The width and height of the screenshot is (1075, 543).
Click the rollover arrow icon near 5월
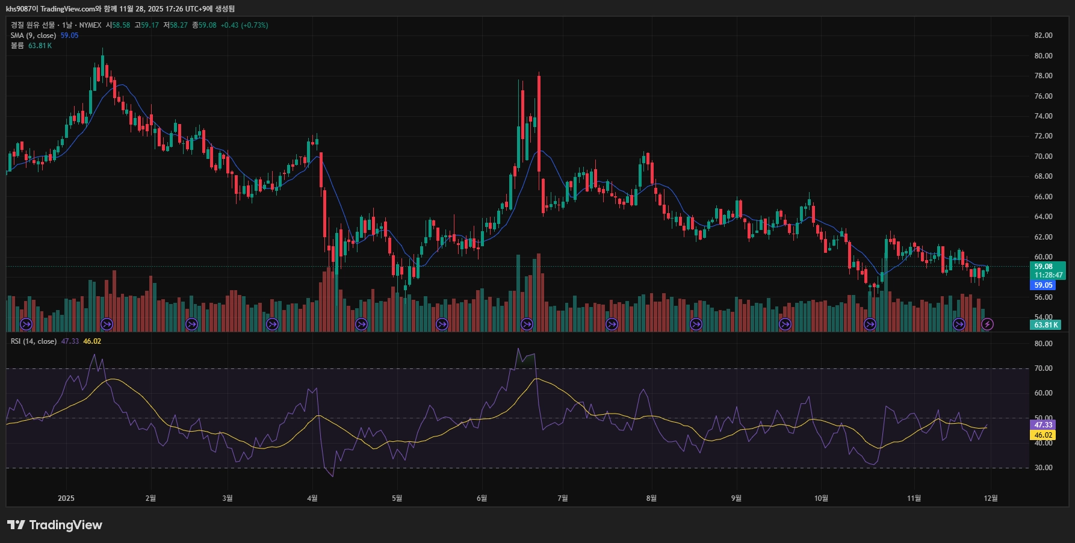click(x=361, y=324)
